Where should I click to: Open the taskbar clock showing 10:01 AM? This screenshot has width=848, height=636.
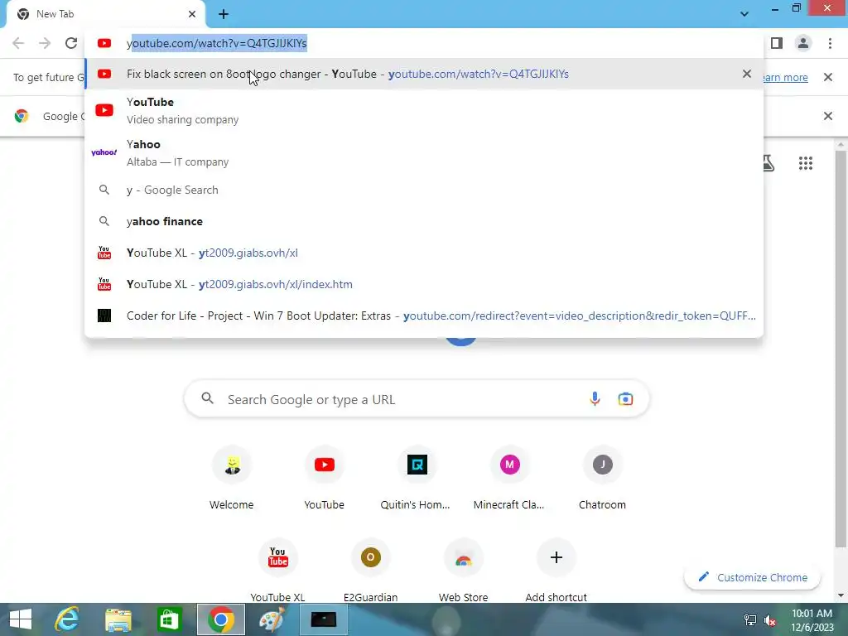tap(812, 620)
